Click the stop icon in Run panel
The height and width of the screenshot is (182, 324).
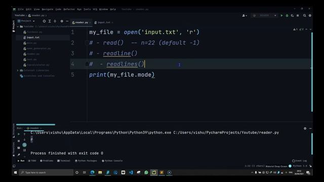[x=19, y=141]
